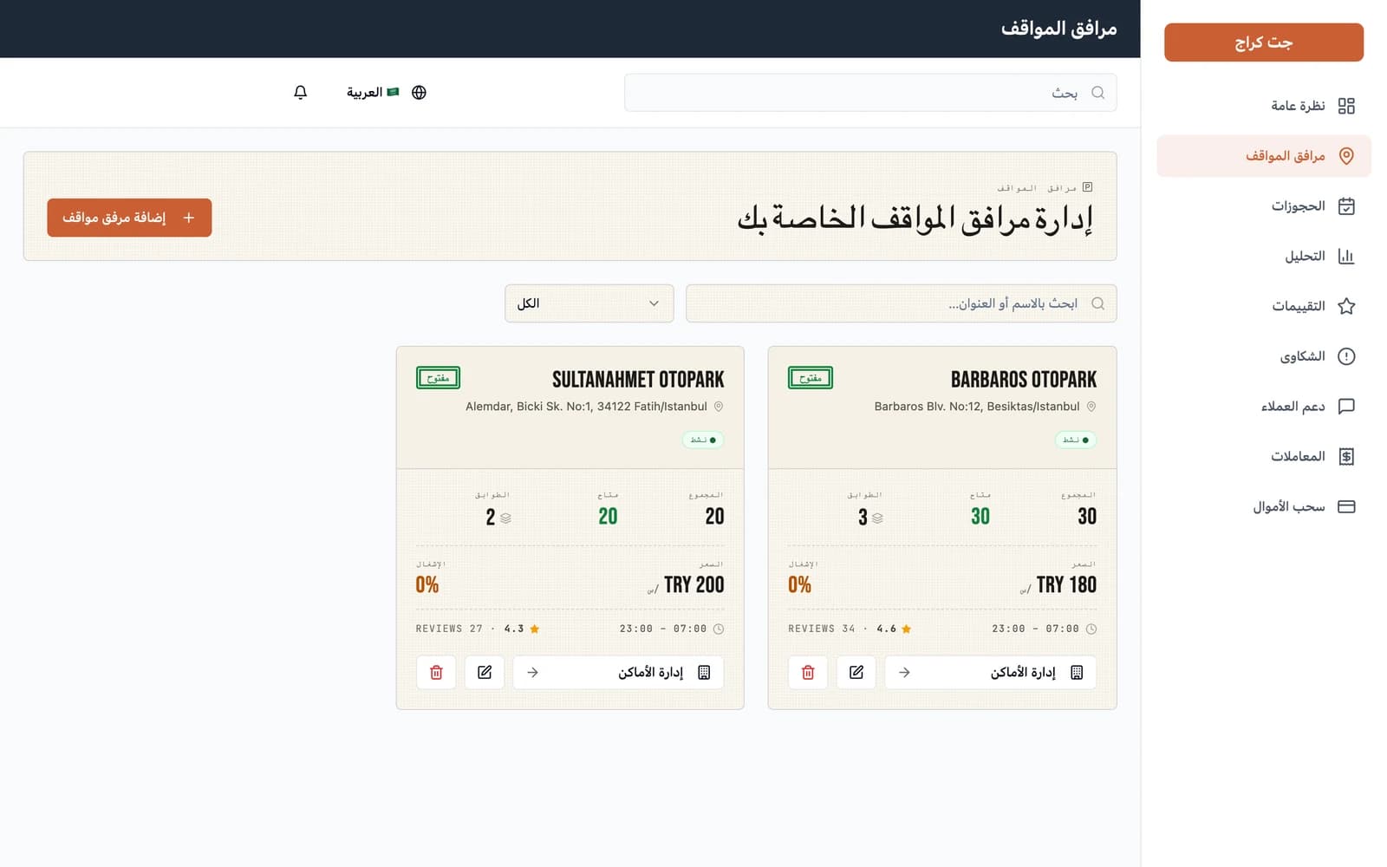Click the location pin icon beside مرافق المواقف
Screen dimensions: 1387x867
[1346, 156]
